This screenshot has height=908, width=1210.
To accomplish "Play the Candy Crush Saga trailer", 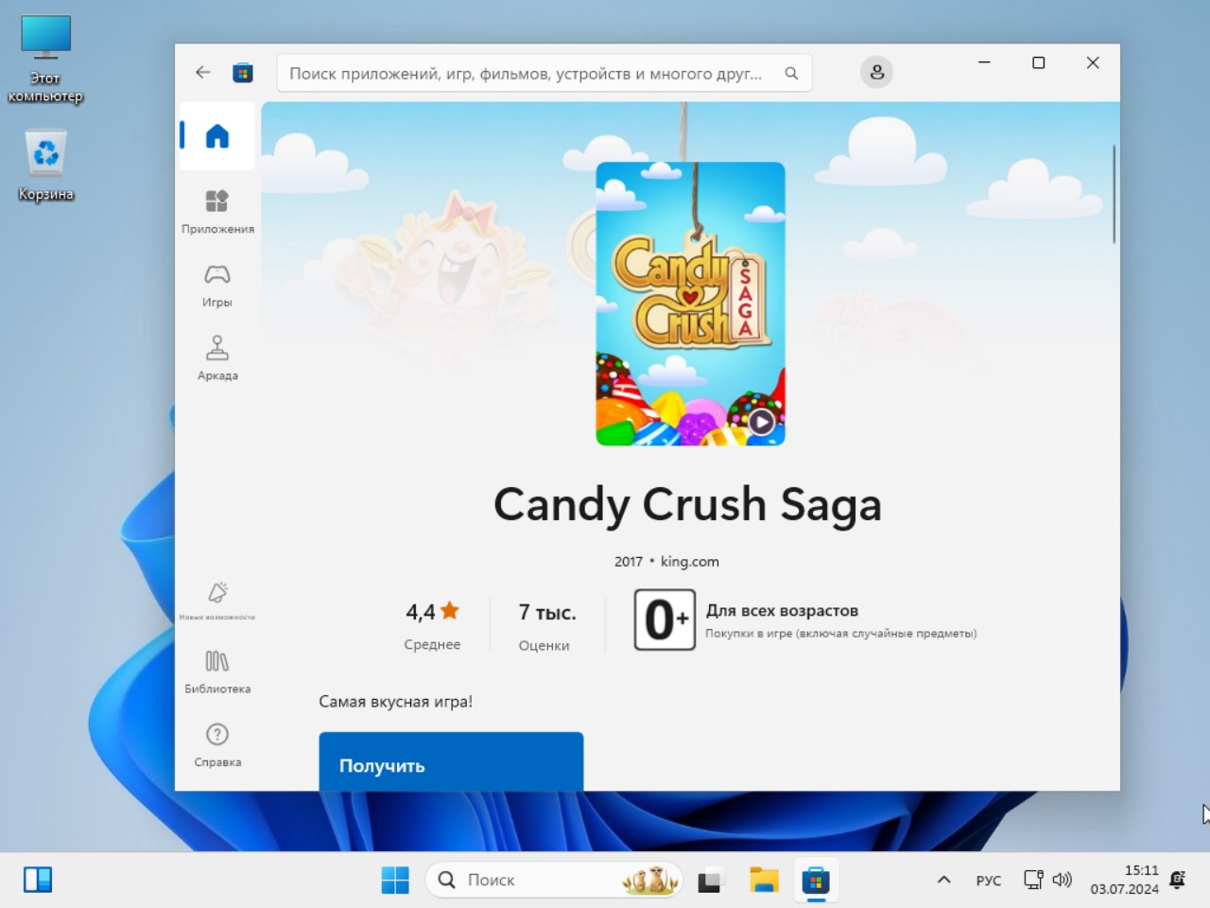I will pos(761,421).
